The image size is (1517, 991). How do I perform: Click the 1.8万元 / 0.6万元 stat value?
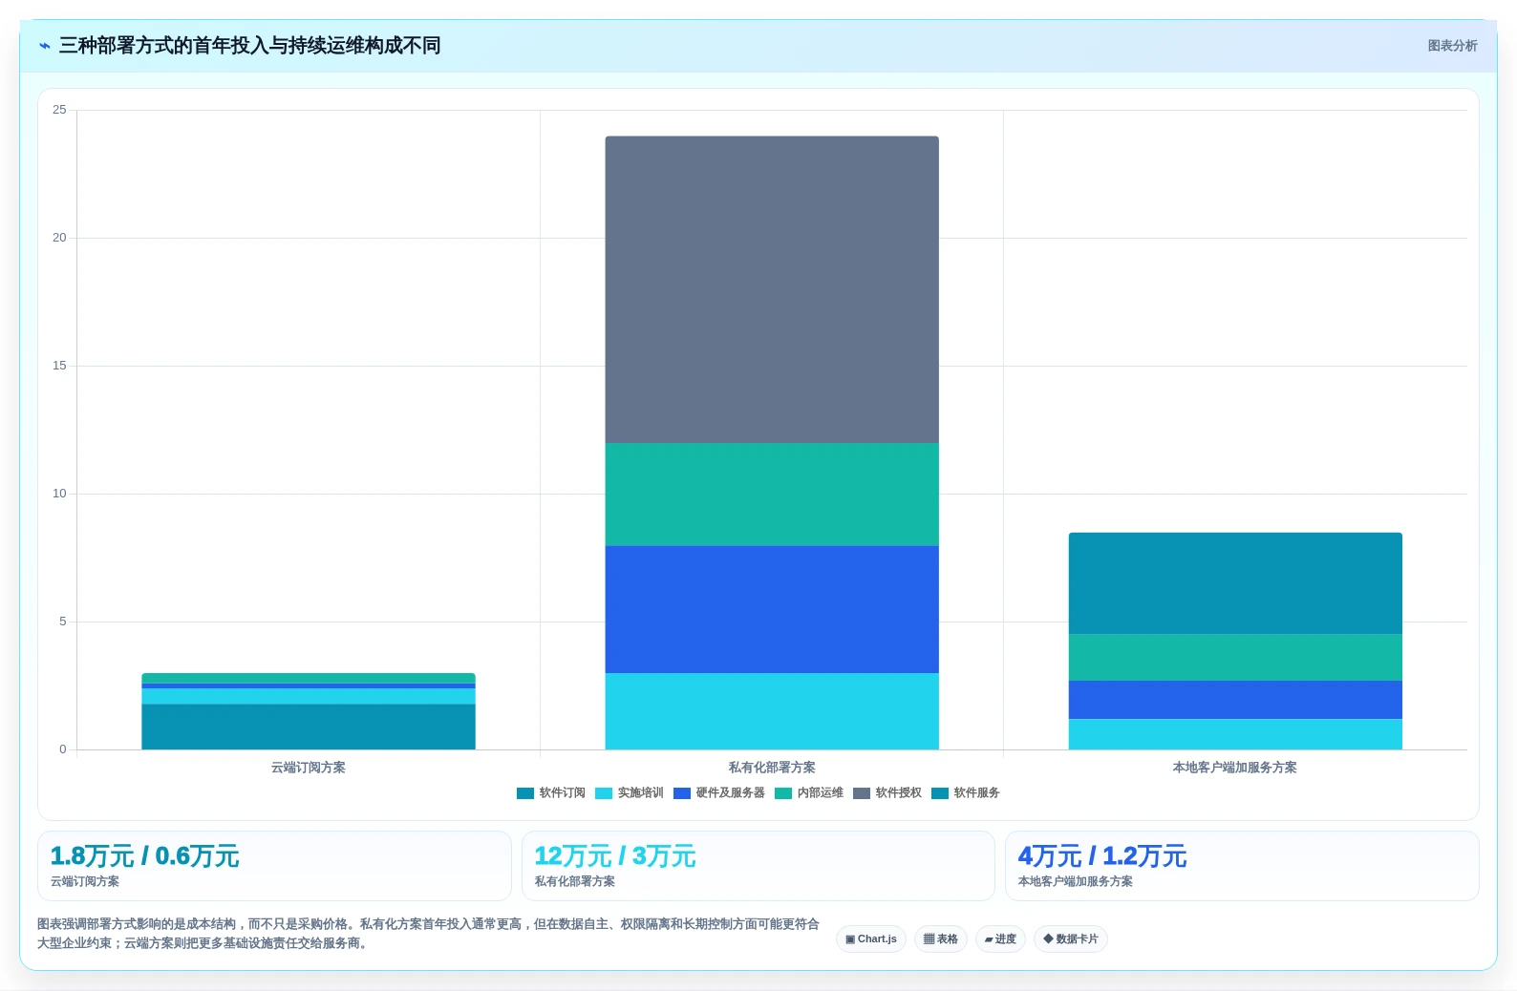144,856
